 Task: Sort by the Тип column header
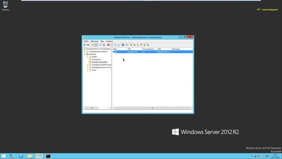pos(134,49)
